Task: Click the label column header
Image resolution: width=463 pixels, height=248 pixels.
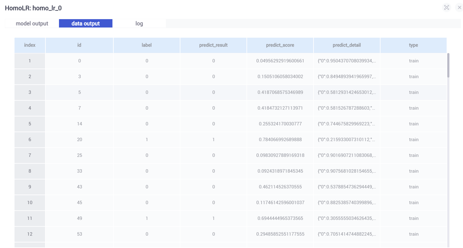Action: pos(147,45)
